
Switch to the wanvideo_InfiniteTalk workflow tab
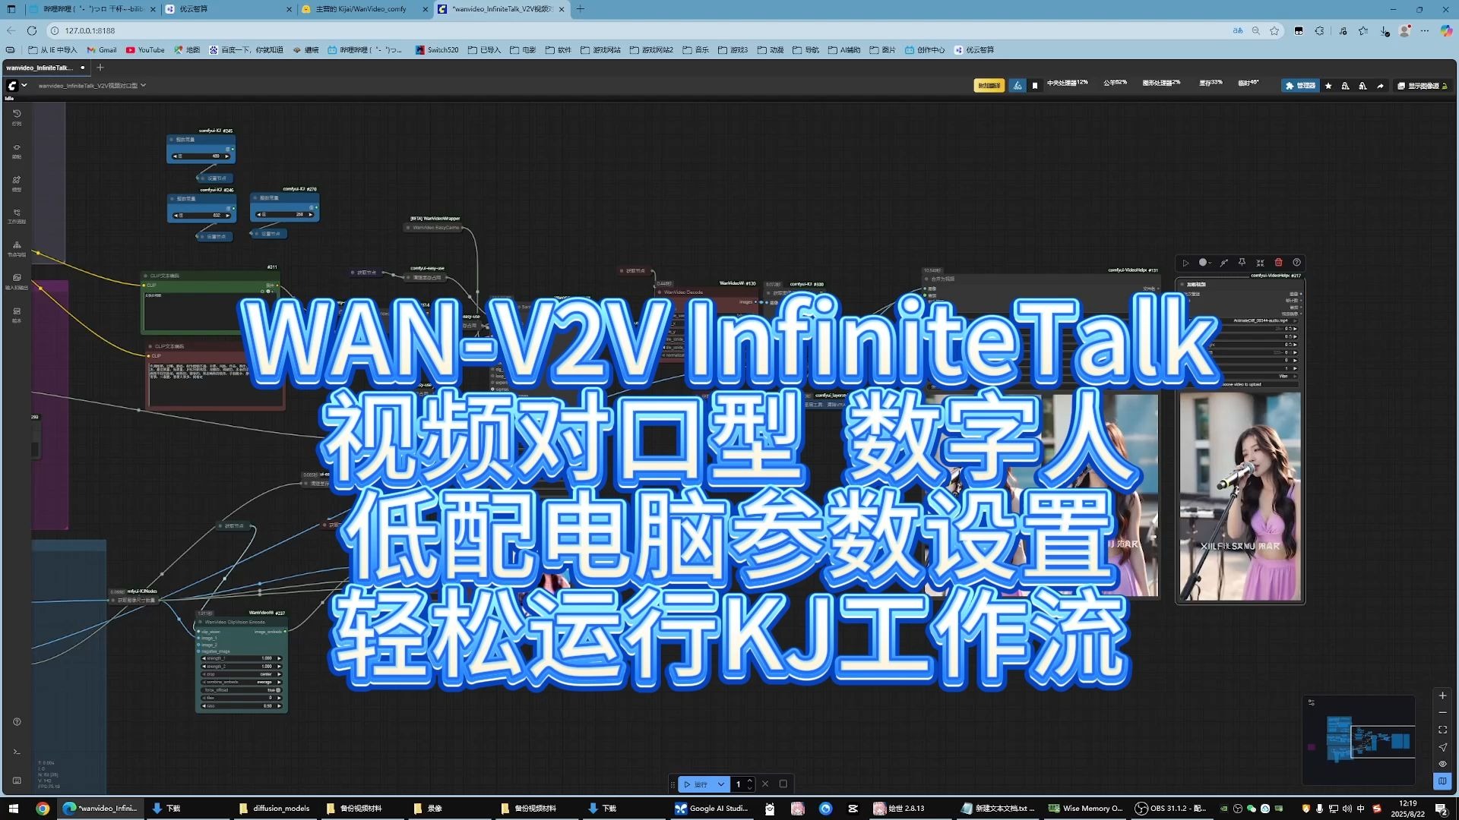click(46, 68)
